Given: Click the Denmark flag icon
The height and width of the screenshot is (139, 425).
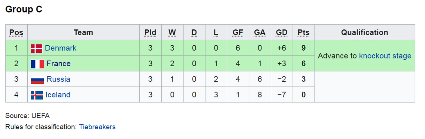Looking at the screenshot, I should (x=37, y=49).
